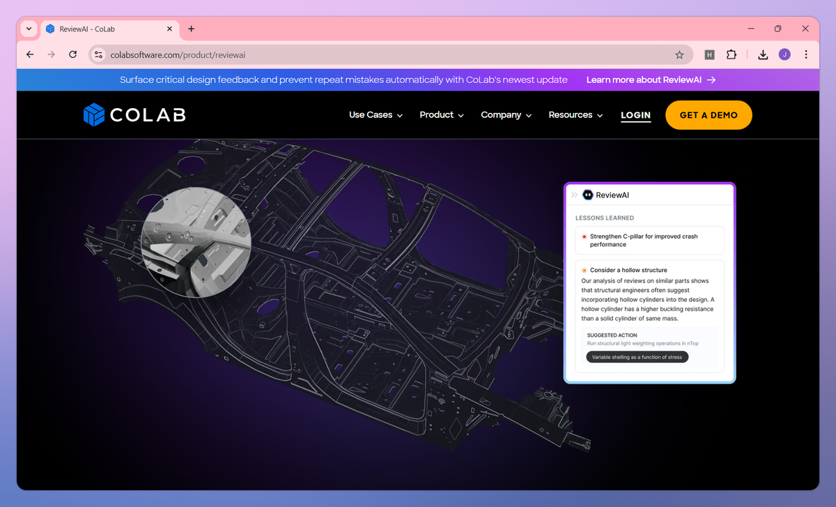Open the Downloads icon
The image size is (836, 507).
(763, 54)
